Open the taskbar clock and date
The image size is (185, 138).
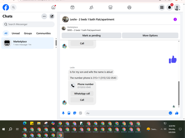click(x=172, y=129)
